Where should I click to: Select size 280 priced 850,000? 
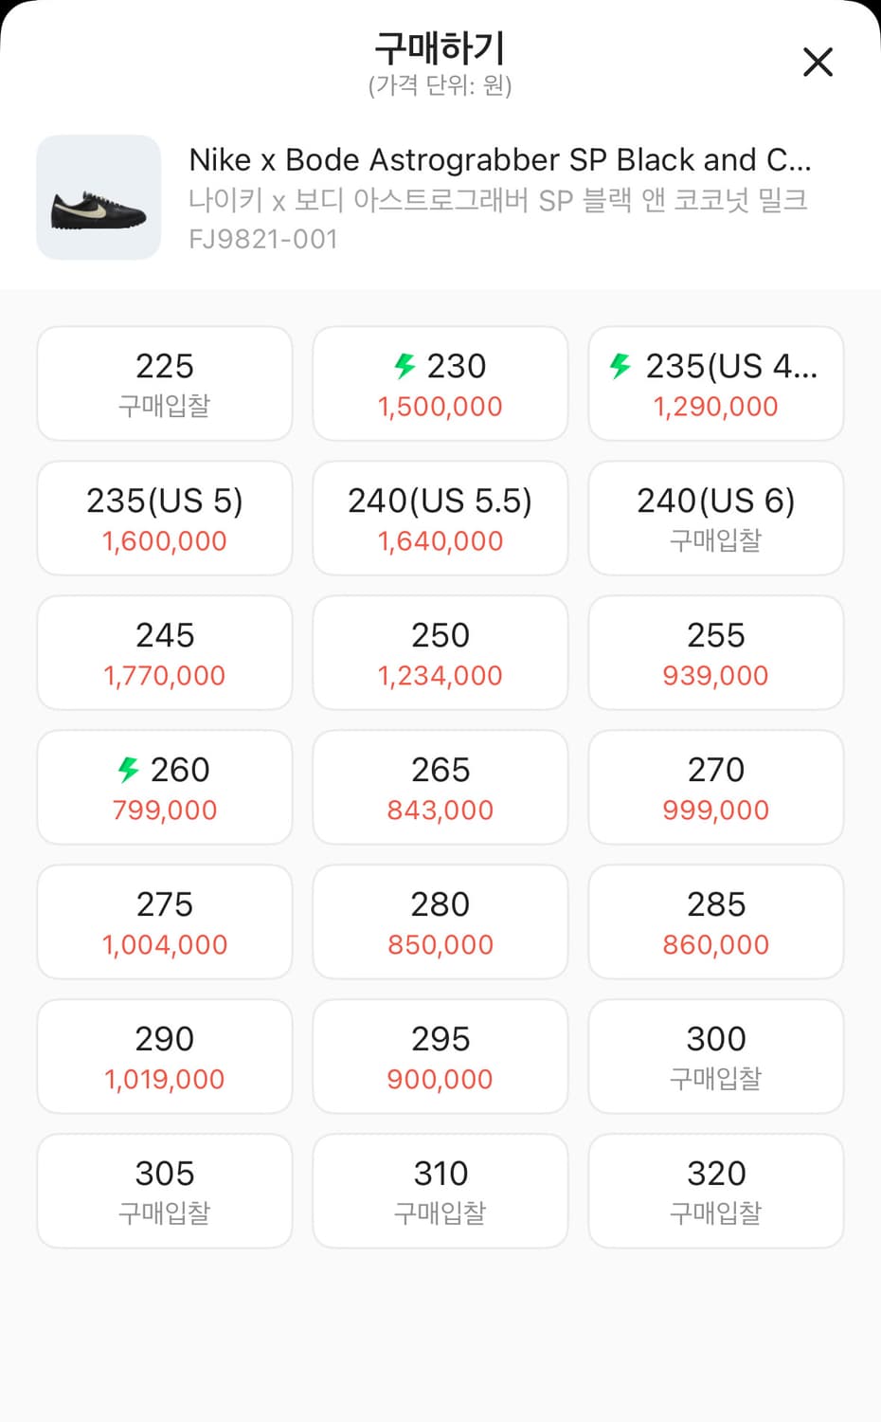click(440, 922)
